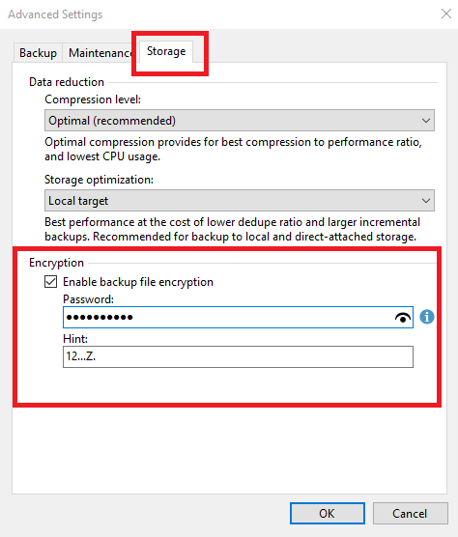Switch to the Backup tab

coord(38,53)
